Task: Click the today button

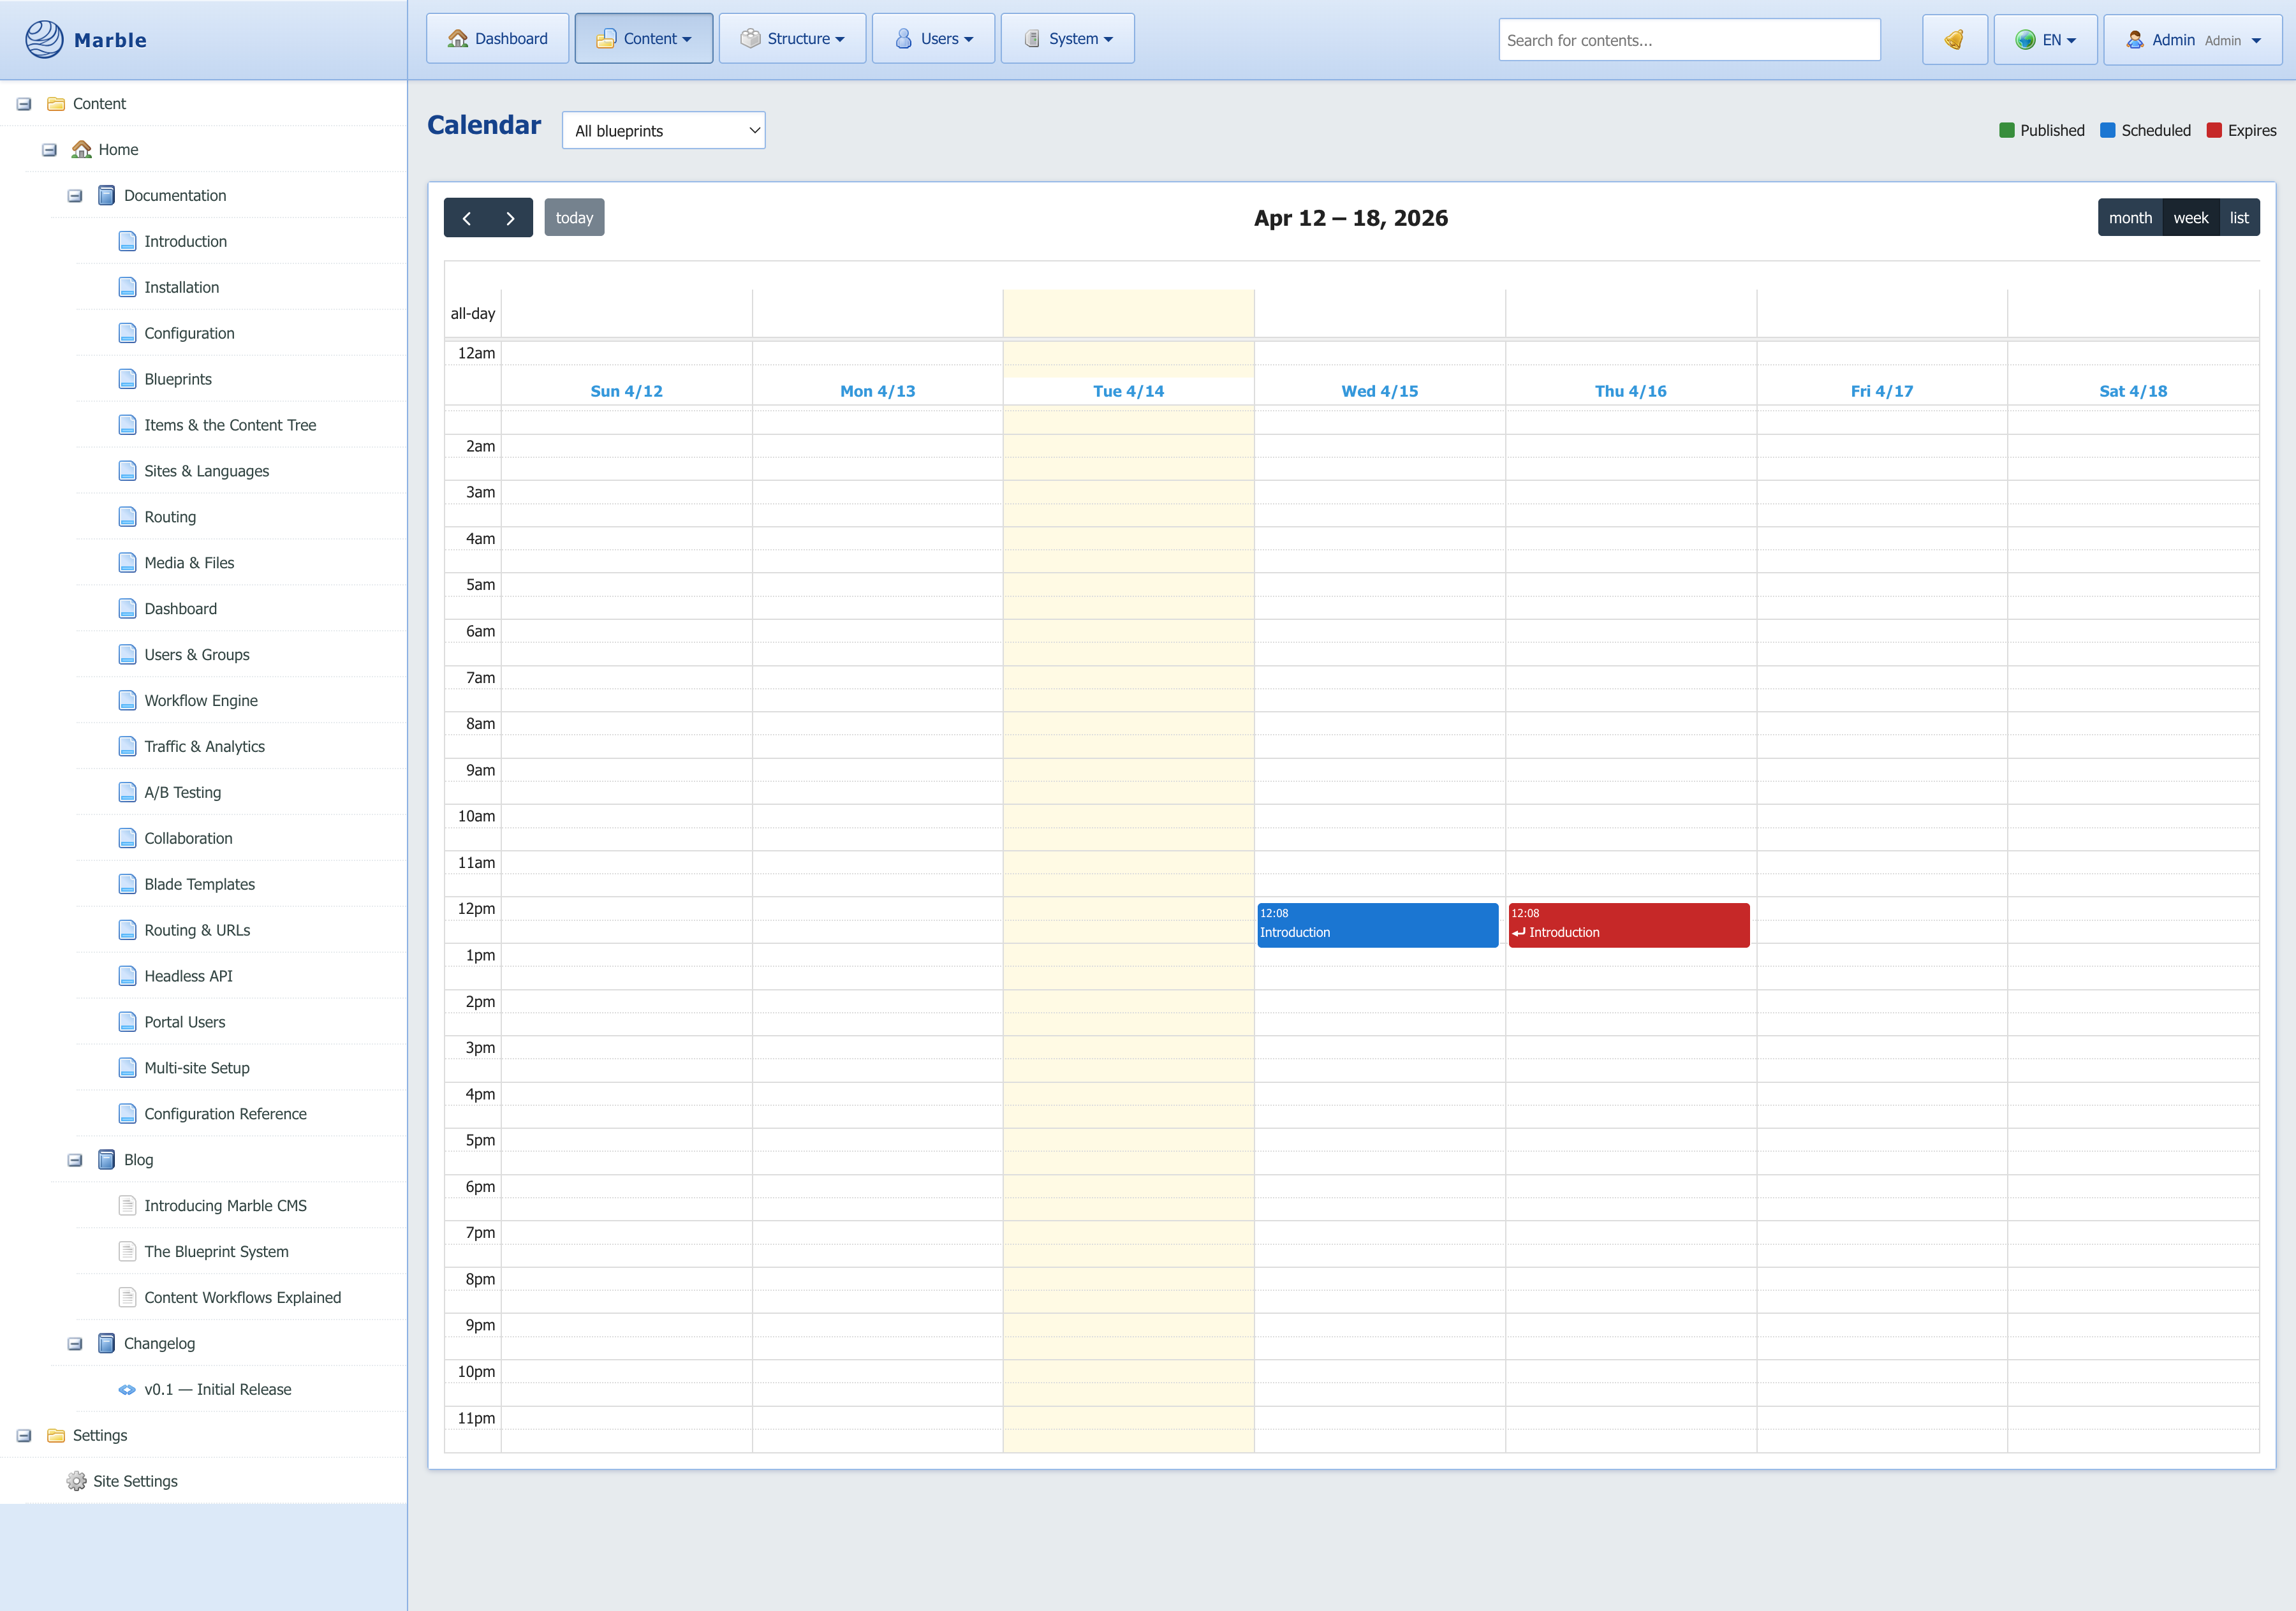Action: click(x=574, y=218)
